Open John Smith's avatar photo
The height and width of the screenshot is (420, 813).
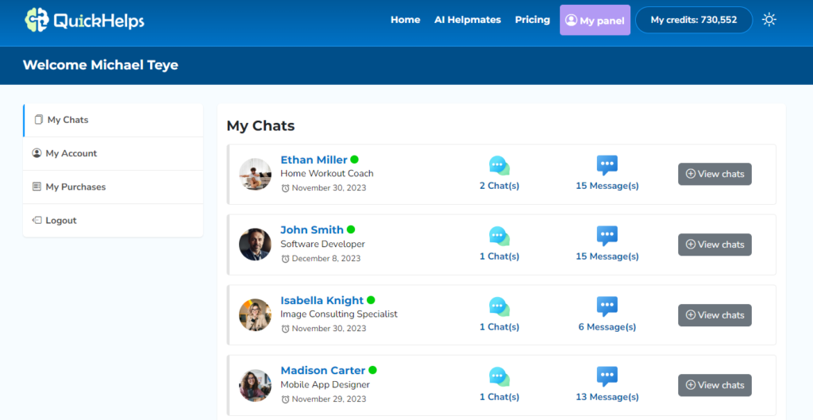[x=255, y=245]
